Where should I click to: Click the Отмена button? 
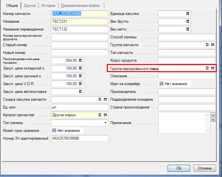[x=204, y=168]
